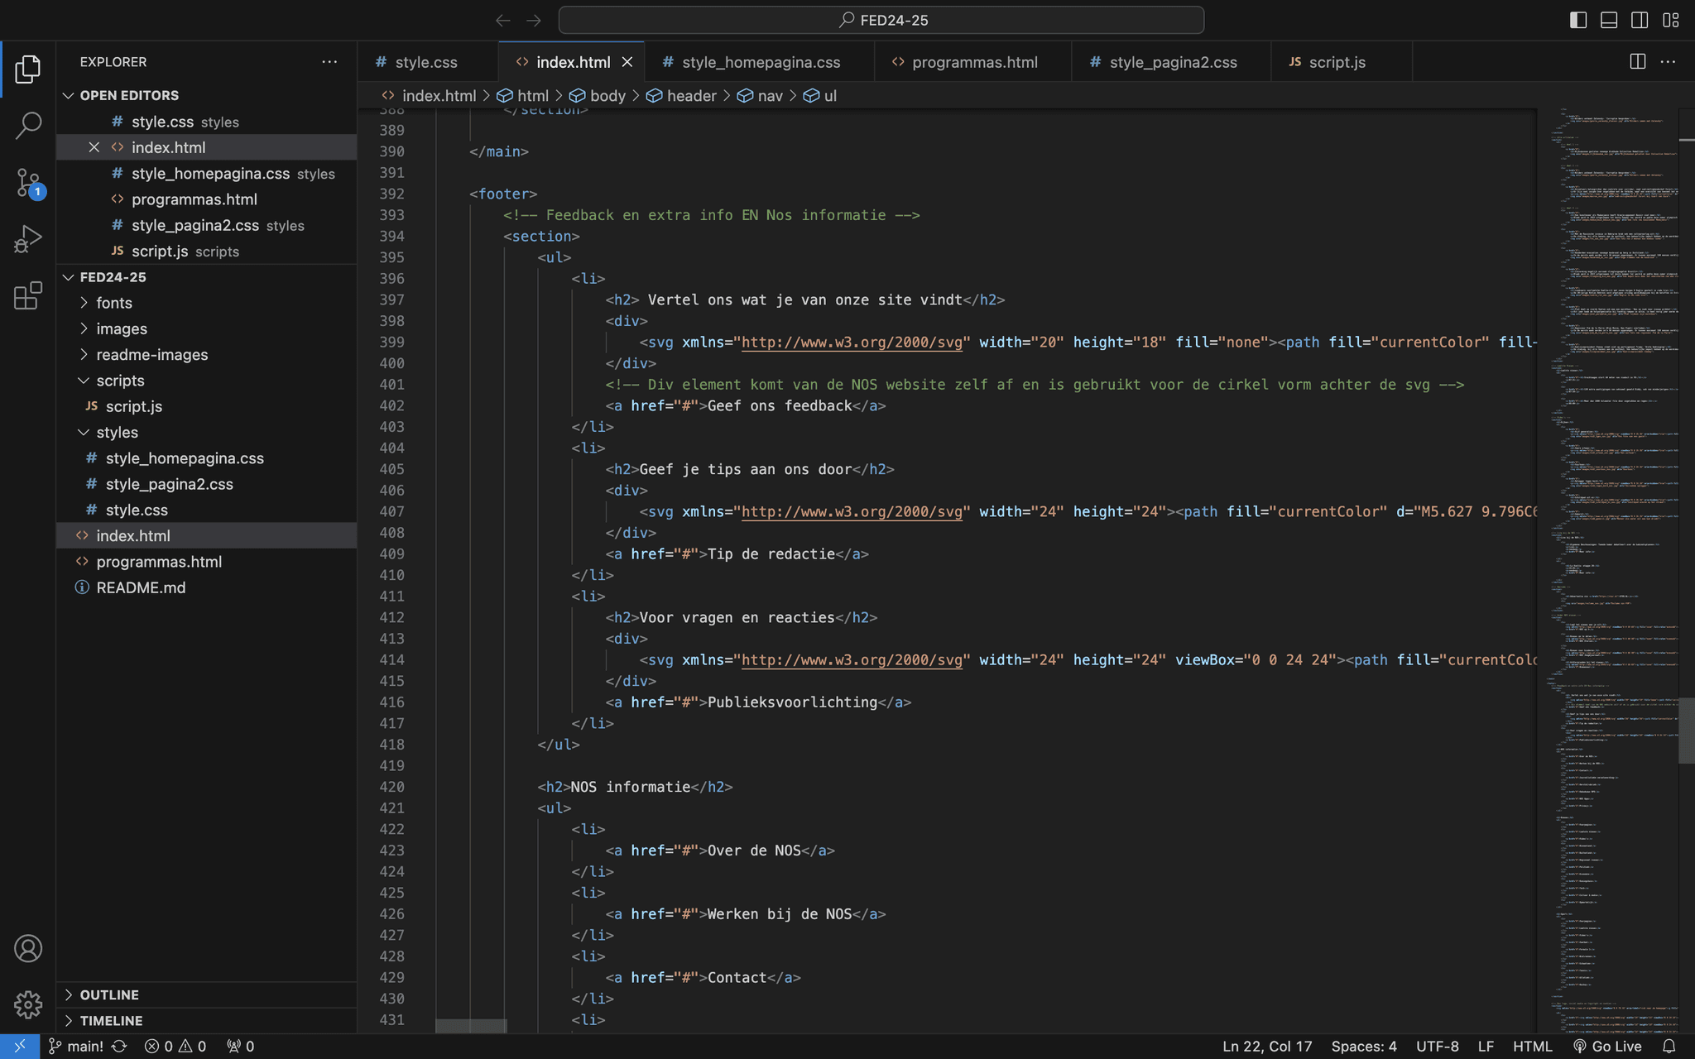1695x1059 pixels.
Task: Click the FED24-25 command center search box
Action: pyautogui.click(x=881, y=20)
